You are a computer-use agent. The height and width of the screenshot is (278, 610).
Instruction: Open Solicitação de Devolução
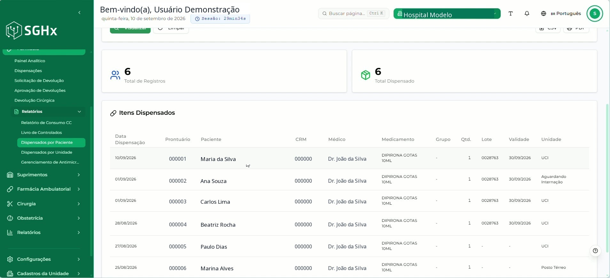tap(39, 81)
